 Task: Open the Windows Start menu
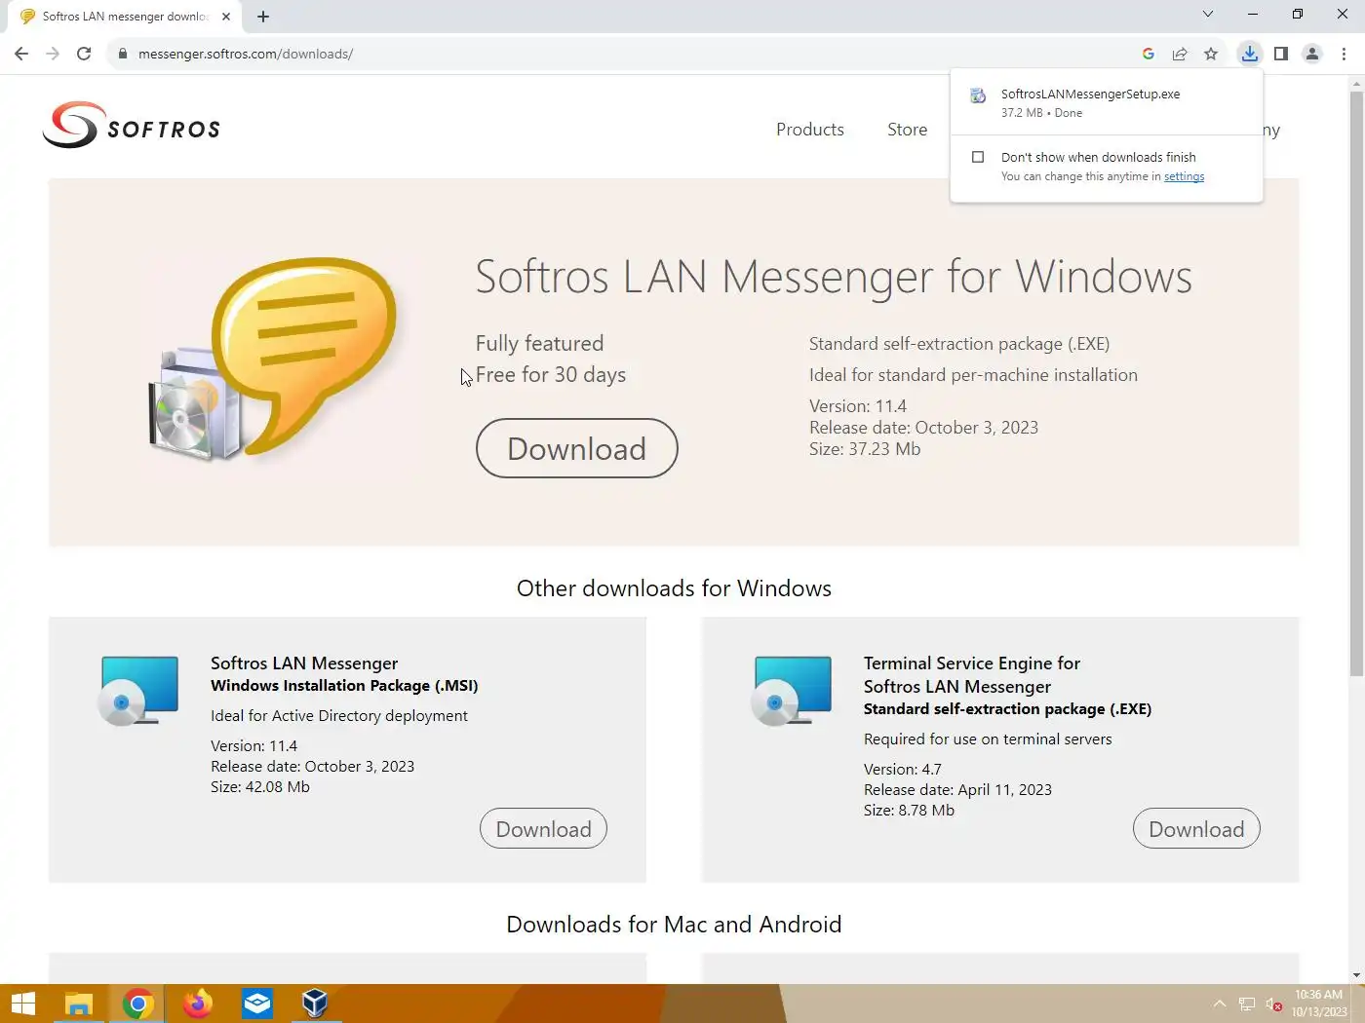(22, 1004)
